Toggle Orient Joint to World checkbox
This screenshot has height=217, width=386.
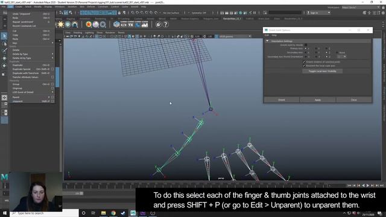coord(306,45)
